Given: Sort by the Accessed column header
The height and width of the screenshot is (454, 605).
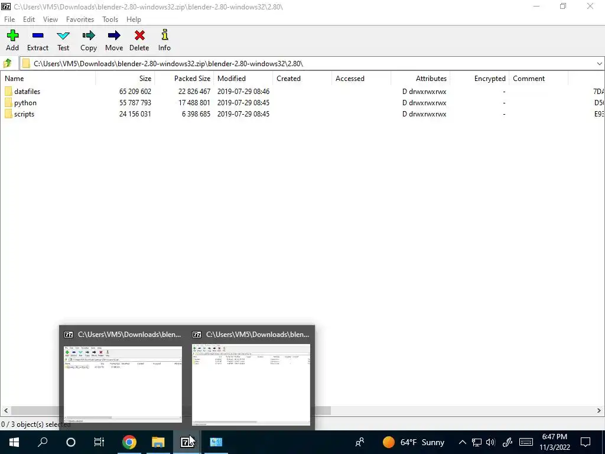Looking at the screenshot, I should pyautogui.click(x=361, y=79).
